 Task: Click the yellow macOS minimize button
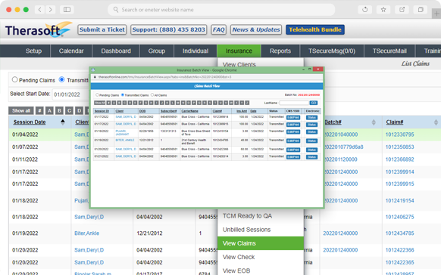(17, 10)
